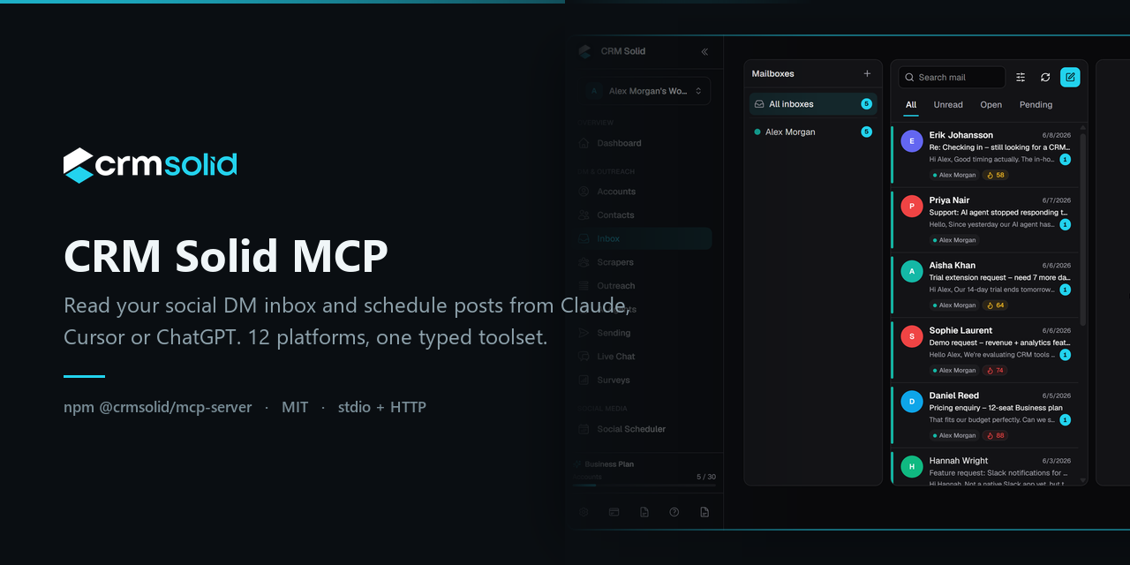Open Aisha Khan's trial extension request
This screenshot has height=565, width=1130.
[x=985, y=285]
